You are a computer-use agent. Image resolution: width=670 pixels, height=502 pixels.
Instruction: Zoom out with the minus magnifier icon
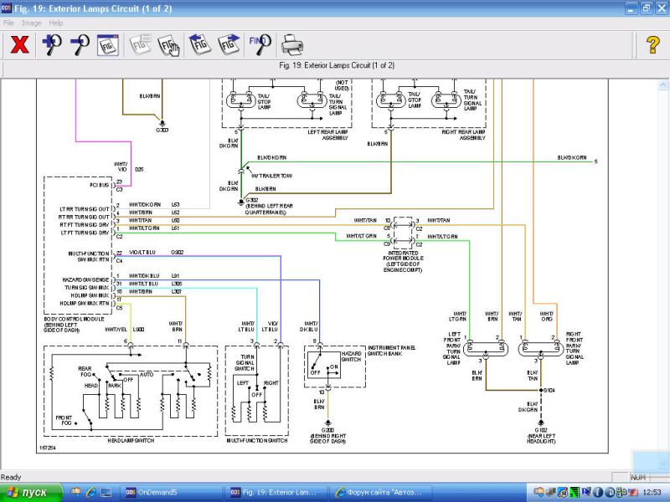pyautogui.click(x=80, y=45)
